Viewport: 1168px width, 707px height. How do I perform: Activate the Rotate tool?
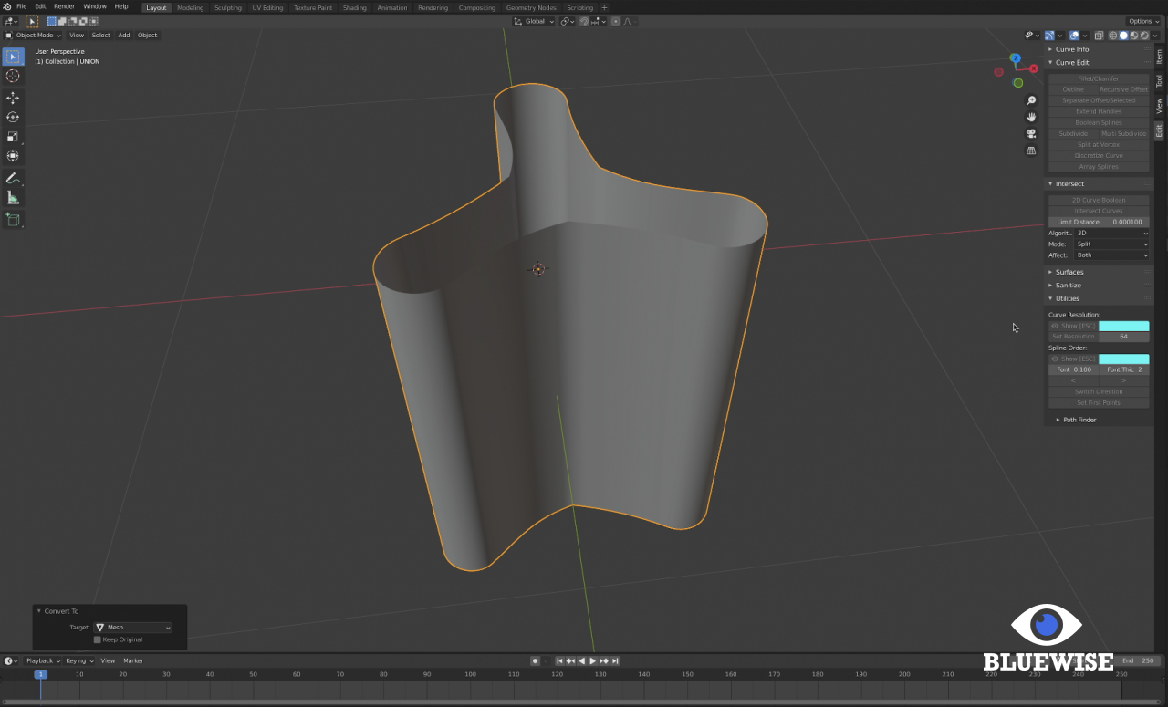(x=13, y=117)
